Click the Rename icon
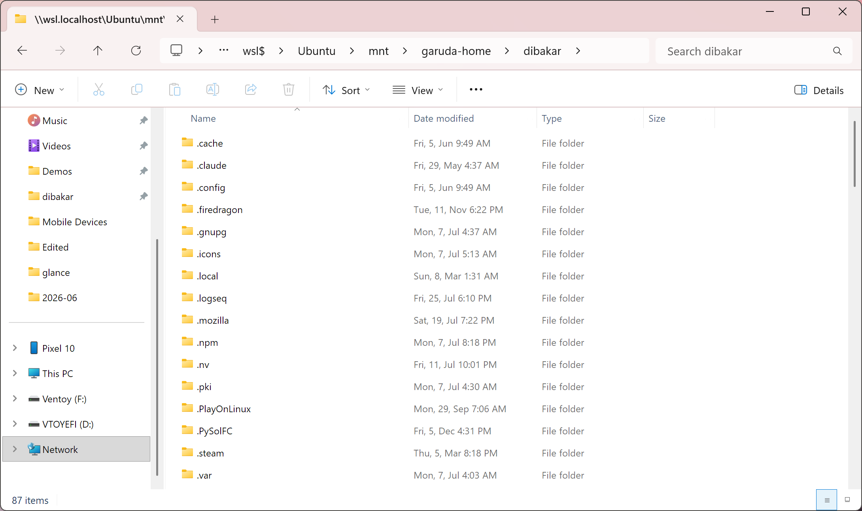The width and height of the screenshot is (862, 511). pos(213,90)
